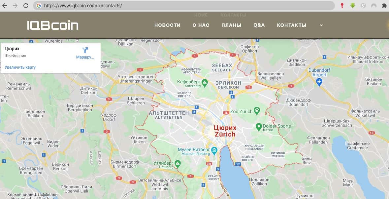This screenshot has height=199, width=389.
Task: Open the gray circular S extension
Action: 363,6
